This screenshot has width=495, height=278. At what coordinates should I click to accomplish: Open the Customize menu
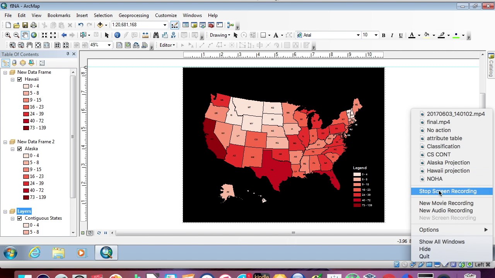tap(166, 15)
